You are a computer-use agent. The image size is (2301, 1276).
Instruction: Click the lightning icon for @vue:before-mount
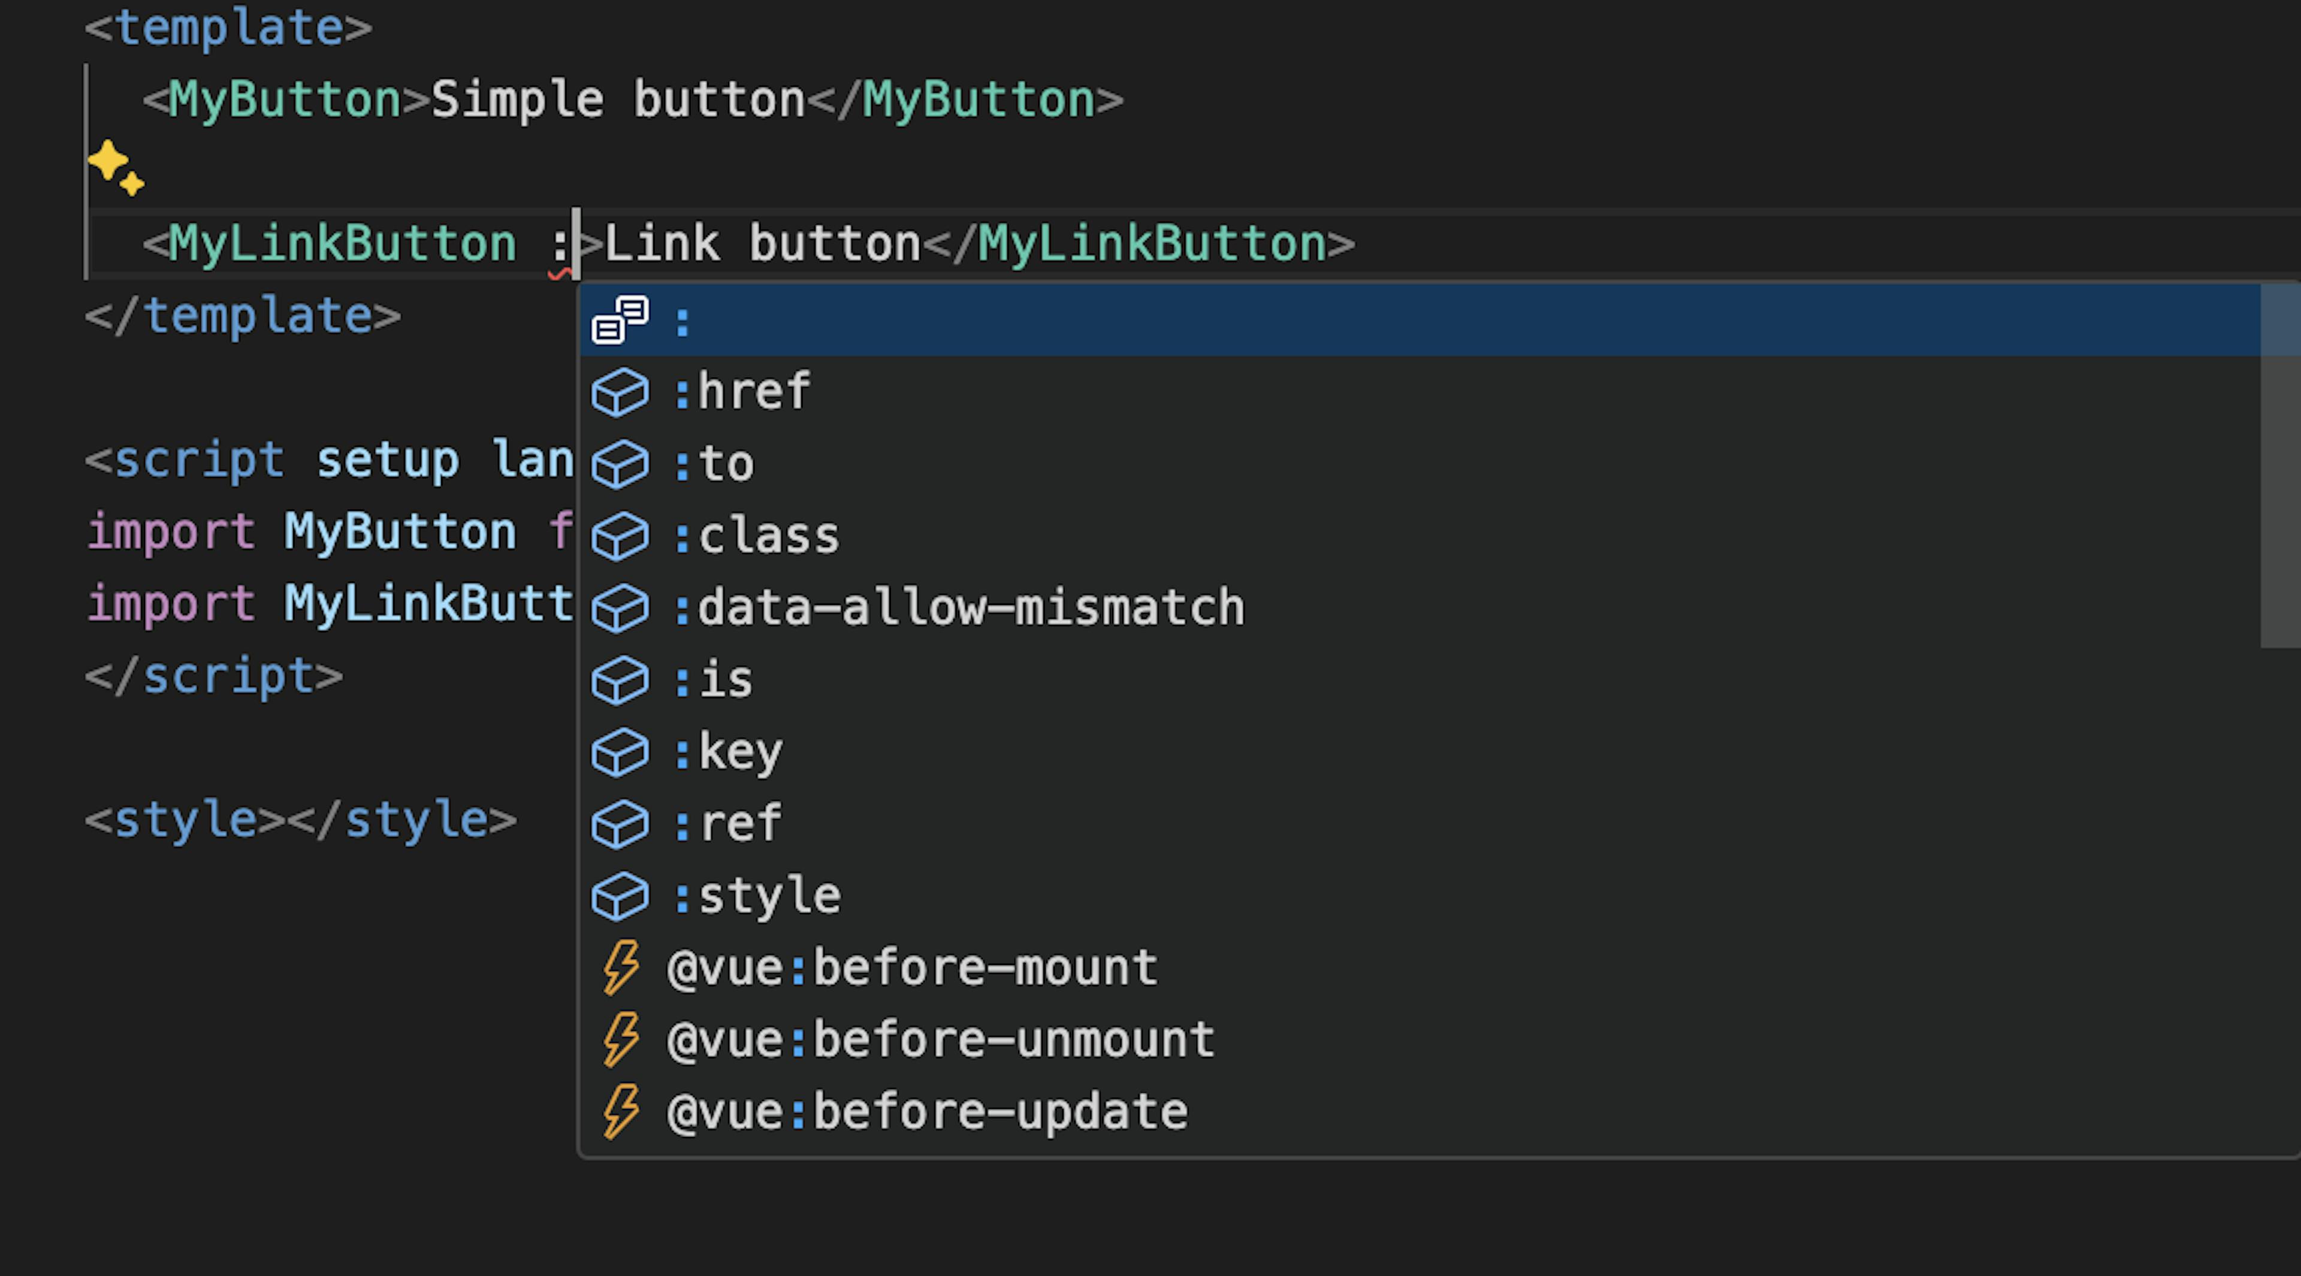(621, 968)
